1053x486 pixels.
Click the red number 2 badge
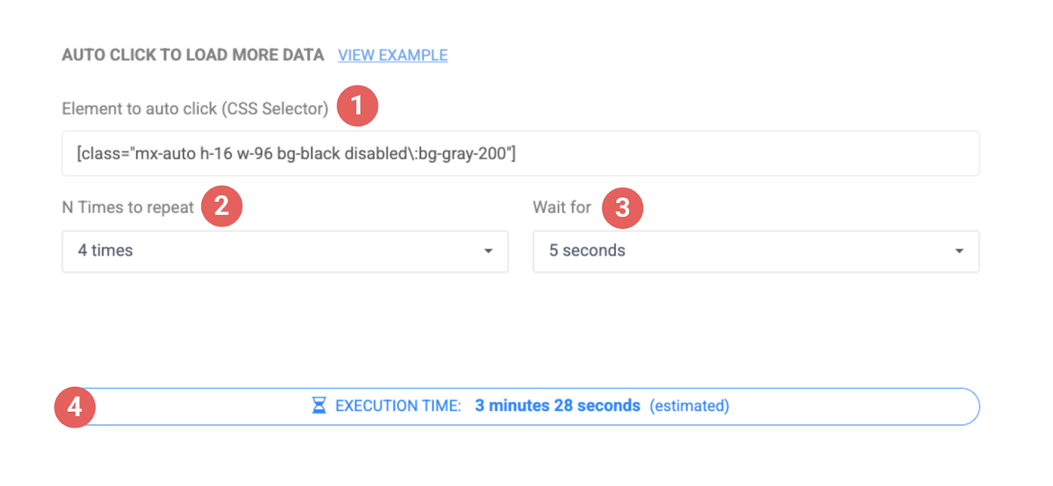tap(222, 207)
